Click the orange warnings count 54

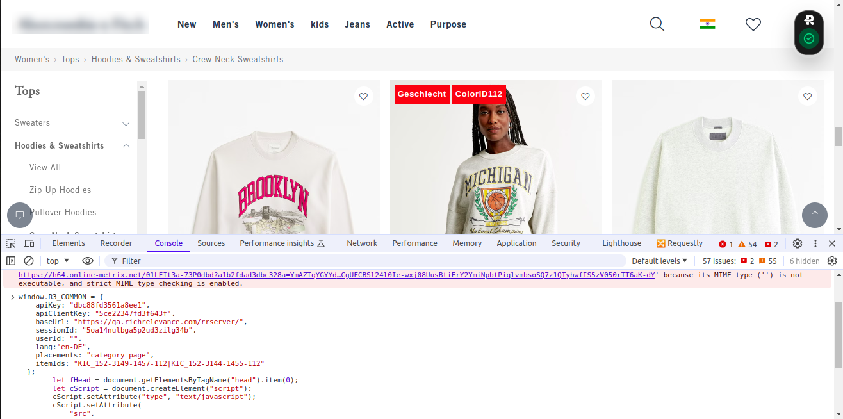coord(748,244)
